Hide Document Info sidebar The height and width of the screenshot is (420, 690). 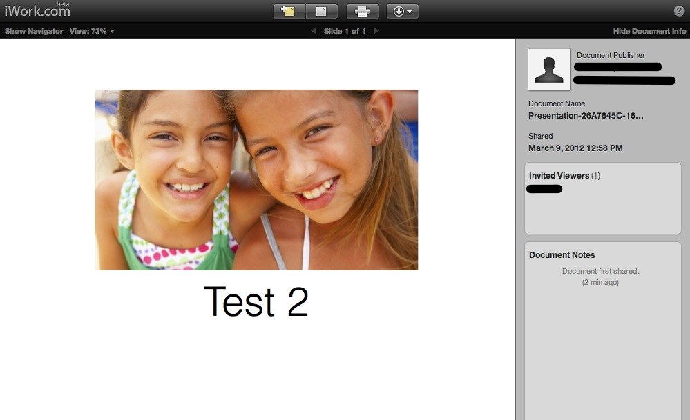[649, 31]
